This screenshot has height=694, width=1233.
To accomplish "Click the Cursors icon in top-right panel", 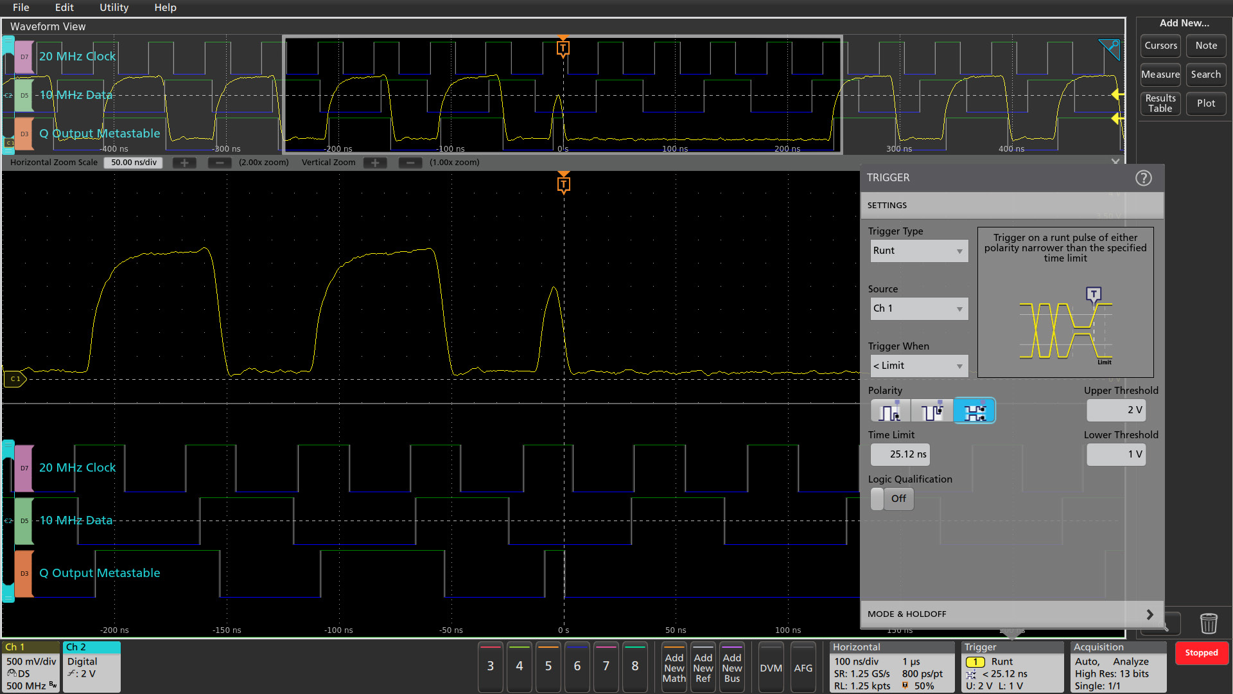I will click(x=1159, y=46).
